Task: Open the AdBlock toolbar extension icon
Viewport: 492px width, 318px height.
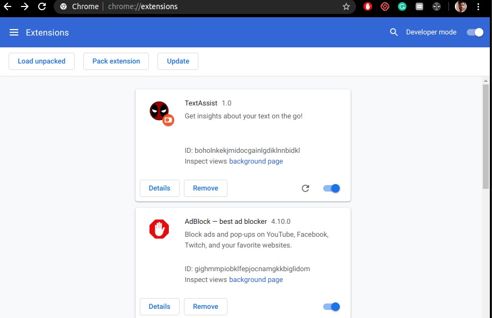Action: tap(368, 6)
